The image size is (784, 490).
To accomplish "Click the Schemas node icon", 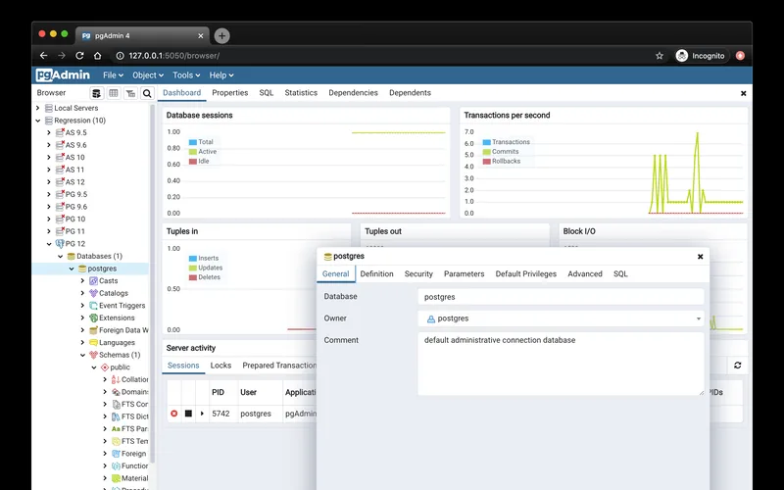I will [x=93, y=355].
